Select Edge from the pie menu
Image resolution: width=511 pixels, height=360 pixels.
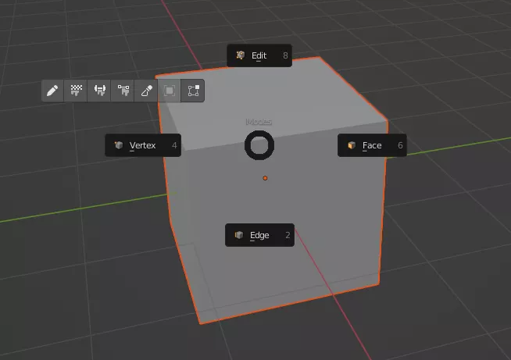coord(259,235)
